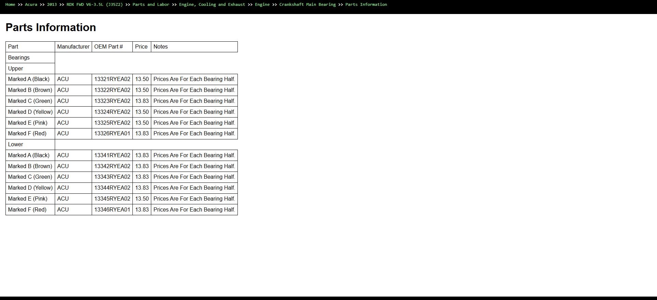Open the 2013 breadcrumb link

pos(52,4)
